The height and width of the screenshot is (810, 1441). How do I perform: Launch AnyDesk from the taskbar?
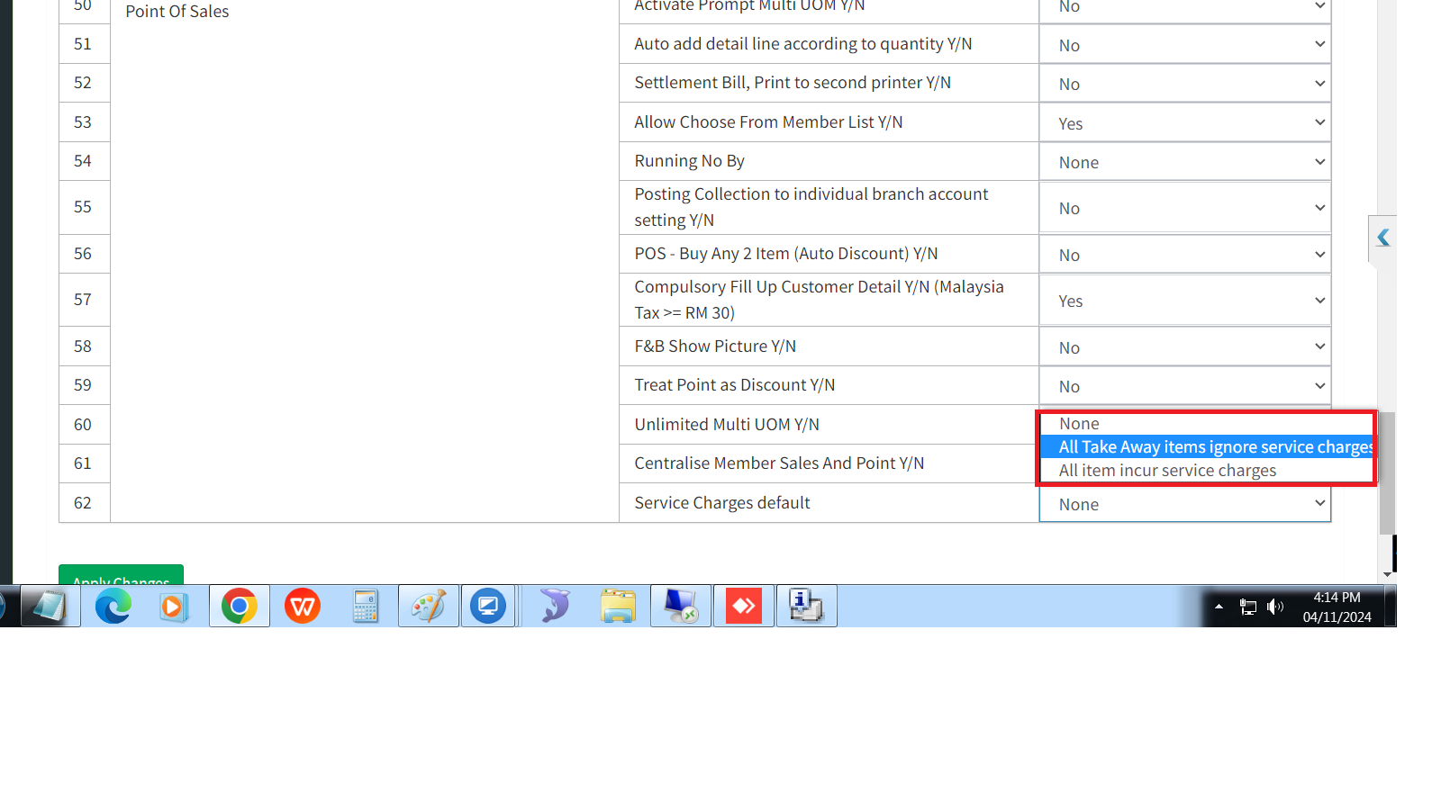(744, 607)
